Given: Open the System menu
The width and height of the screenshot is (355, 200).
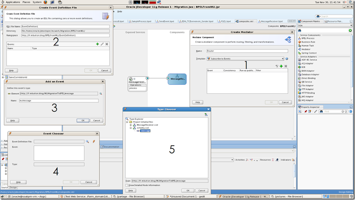Looking at the screenshot, I should point(37,2).
